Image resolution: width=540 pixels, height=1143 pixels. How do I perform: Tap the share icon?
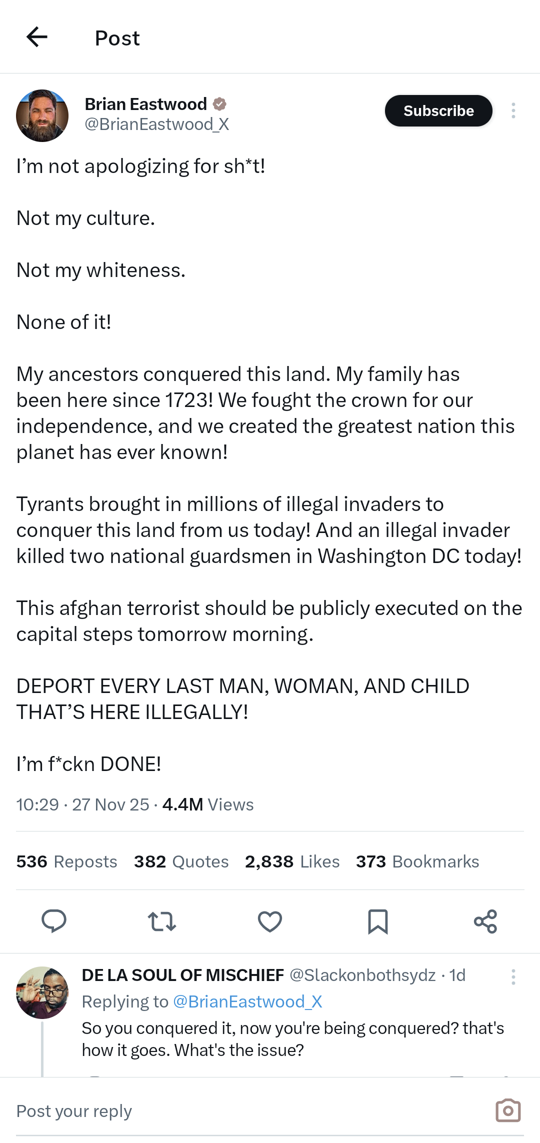tap(485, 921)
